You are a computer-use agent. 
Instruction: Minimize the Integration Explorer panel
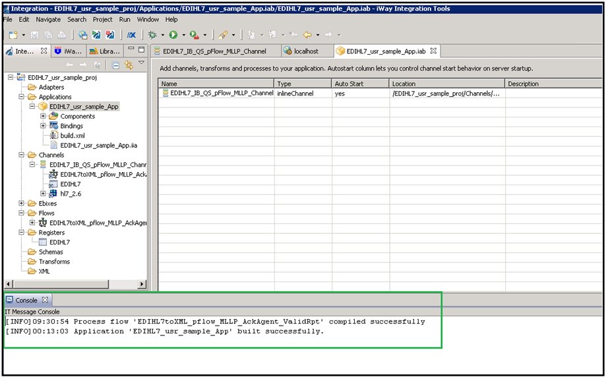[131, 49]
